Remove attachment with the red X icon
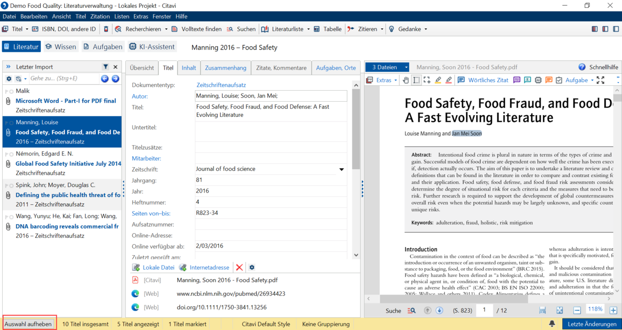The image size is (622, 330). (x=239, y=268)
